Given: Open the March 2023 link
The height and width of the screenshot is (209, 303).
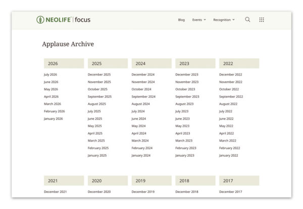Looking at the screenshot, I should coord(184,141).
